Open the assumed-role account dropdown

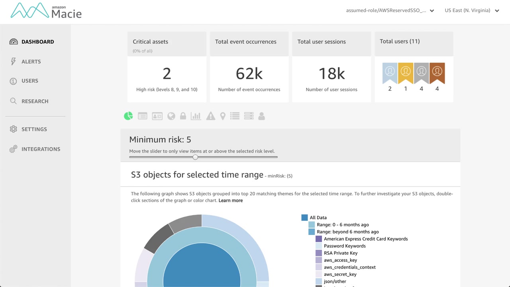tap(390, 11)
